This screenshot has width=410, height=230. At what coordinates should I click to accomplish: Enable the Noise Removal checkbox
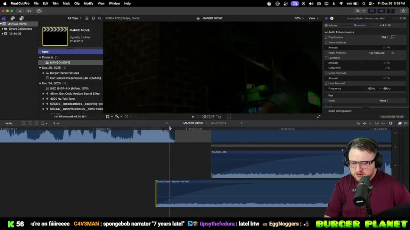click(x=326, y=73)
